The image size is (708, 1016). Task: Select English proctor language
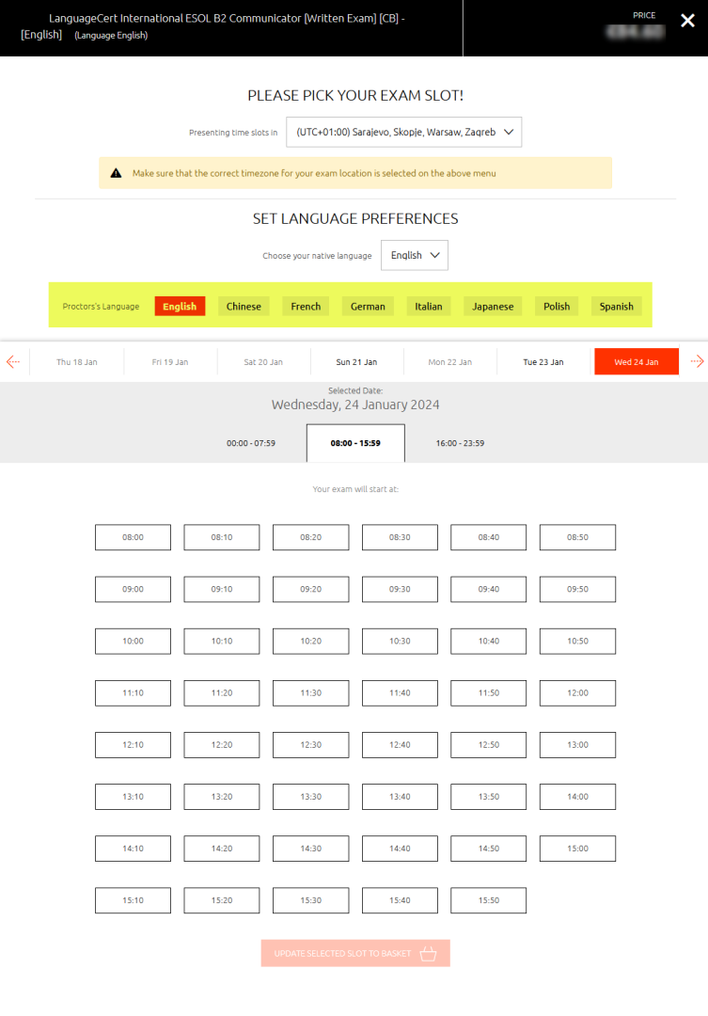pyautogui.click(x=181, y=307)
